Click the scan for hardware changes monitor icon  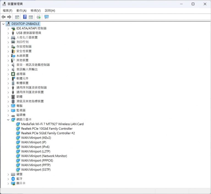coord(46,17)
